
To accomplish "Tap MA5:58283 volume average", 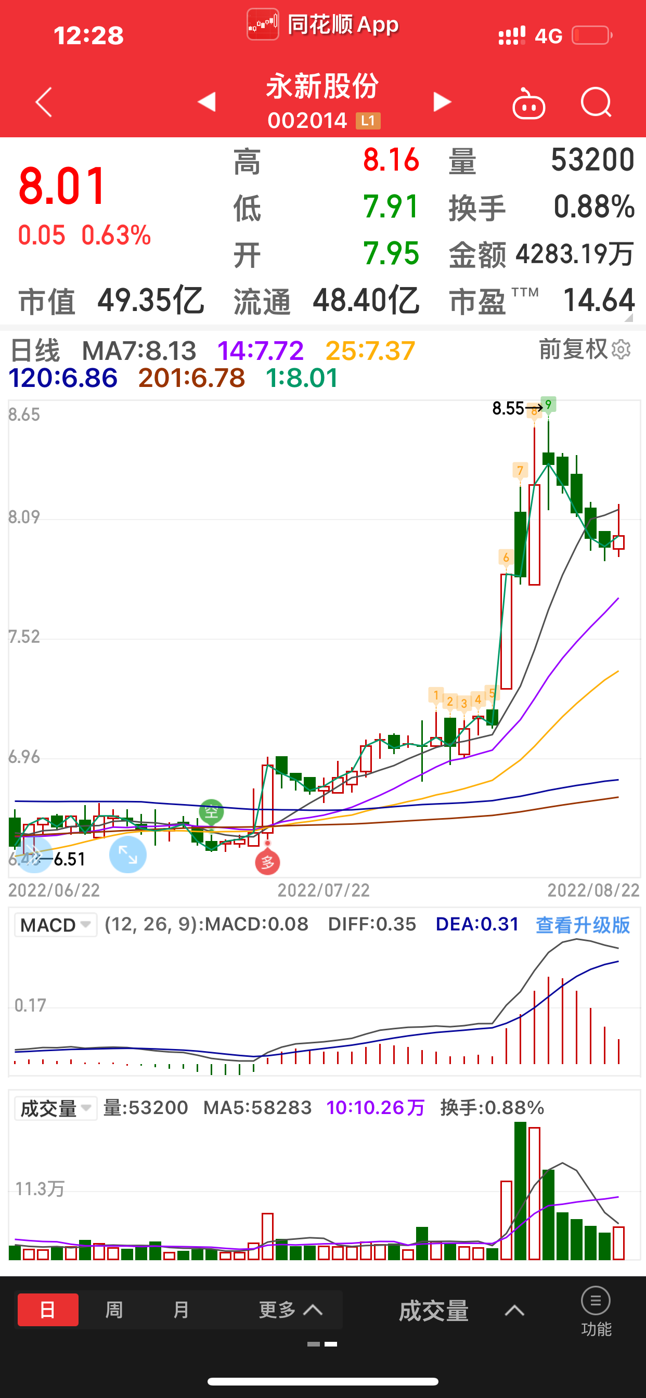I will [x=257, y=1108].
